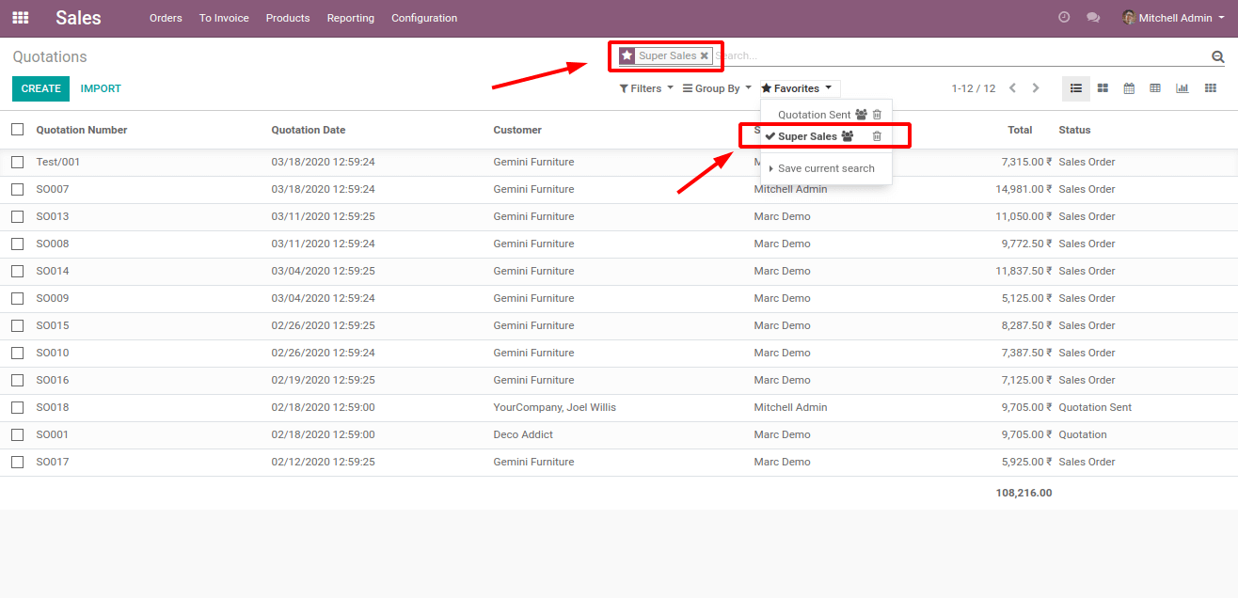Sort by Customer column header
Viewport: 1238px width, 598px height.
(x=517, y=130)
